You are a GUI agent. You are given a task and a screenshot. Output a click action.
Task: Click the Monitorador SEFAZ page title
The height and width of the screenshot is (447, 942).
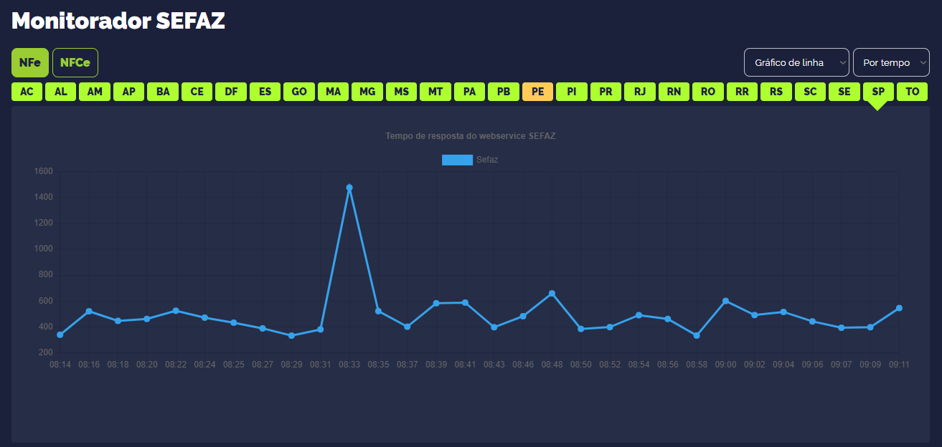pos(118,21)
